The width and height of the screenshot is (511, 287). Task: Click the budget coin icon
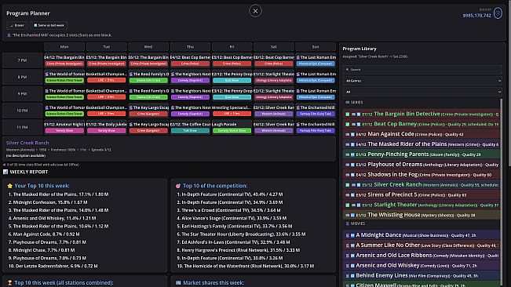(498, 13)
